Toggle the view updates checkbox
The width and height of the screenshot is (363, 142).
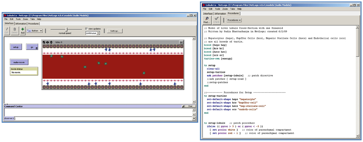click(x=87, y=28)
